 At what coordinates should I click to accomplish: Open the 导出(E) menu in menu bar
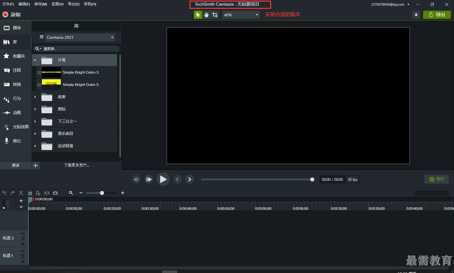[74, 4]
